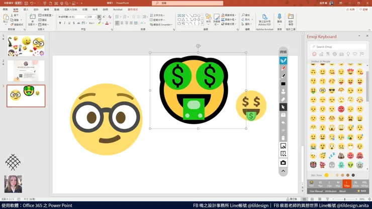Click the Paste clipboard icon
The width and height of the screenshot is (372, 209).
[6, 17]
